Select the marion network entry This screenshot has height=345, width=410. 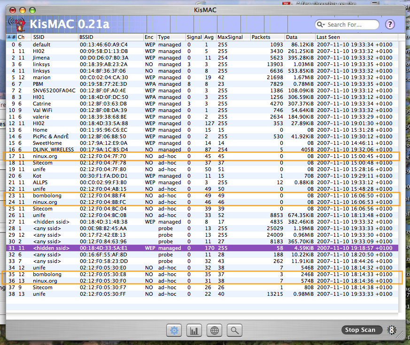pyautogui.click(x=188, y=77)
